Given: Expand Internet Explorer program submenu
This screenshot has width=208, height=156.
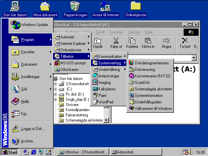Looking at the screenshot, I should click(x=72, y=43).
